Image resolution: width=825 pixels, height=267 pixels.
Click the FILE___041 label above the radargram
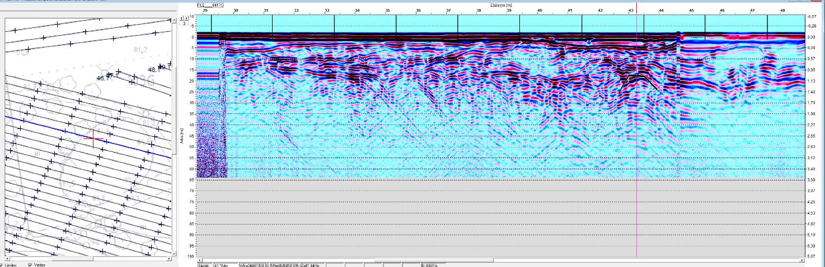point(210,4)
